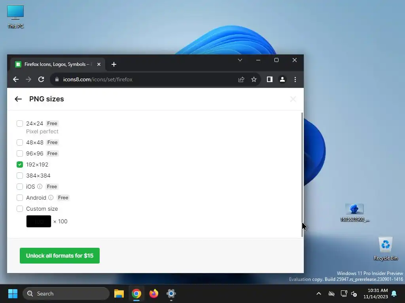Click Chrome back navigation arrow
Screen dimensions: 405x303
[16, 79]
